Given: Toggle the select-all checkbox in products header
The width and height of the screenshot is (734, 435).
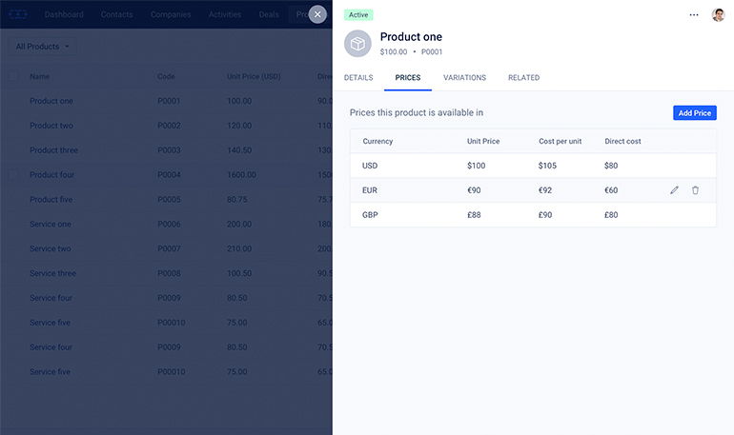Looking at the screenshot, I should pos(13,76).
